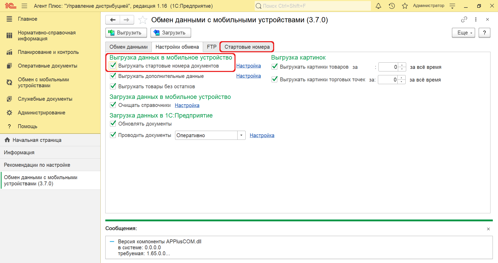Open the main menu hamburger icon

click(x=24, y=6)
